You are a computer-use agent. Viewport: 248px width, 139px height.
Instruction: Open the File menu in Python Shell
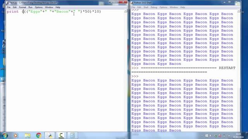click(x=133, y=7)
